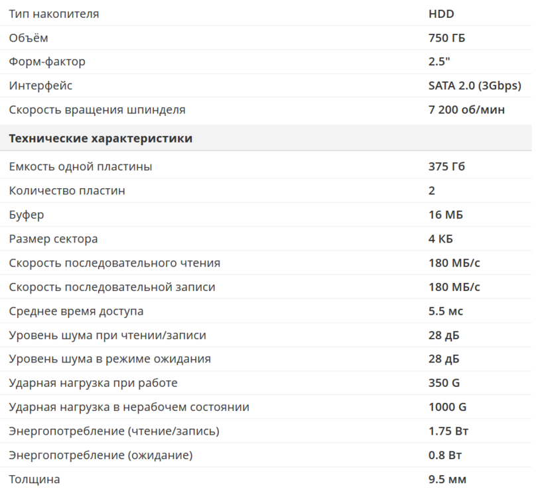
Task: Click the 9.5 мм thickness value
Action: [447, 479]
